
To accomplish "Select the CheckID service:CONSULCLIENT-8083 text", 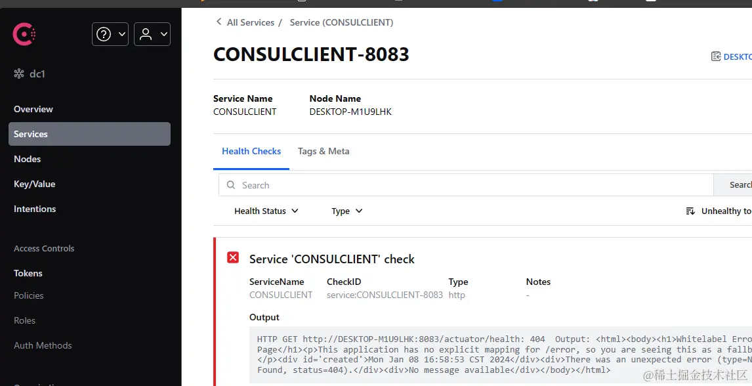I will point(385,295).
